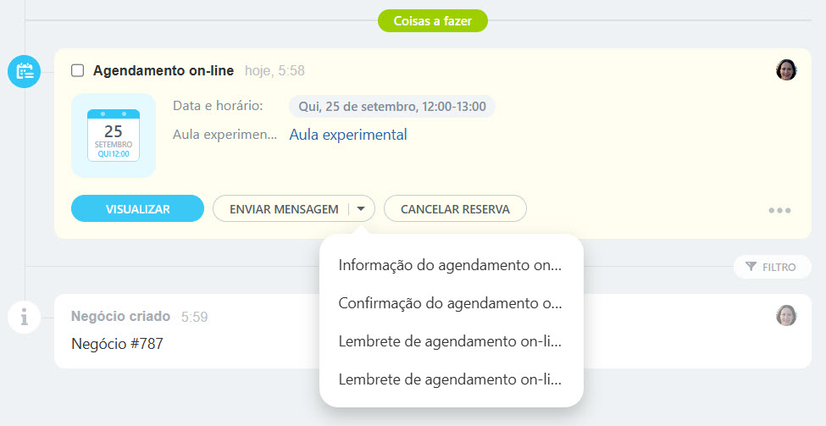Screen dimensions: 826x426
Task: Collapse the Enviar Mensagem dropdown arrow
Action: 362,208
